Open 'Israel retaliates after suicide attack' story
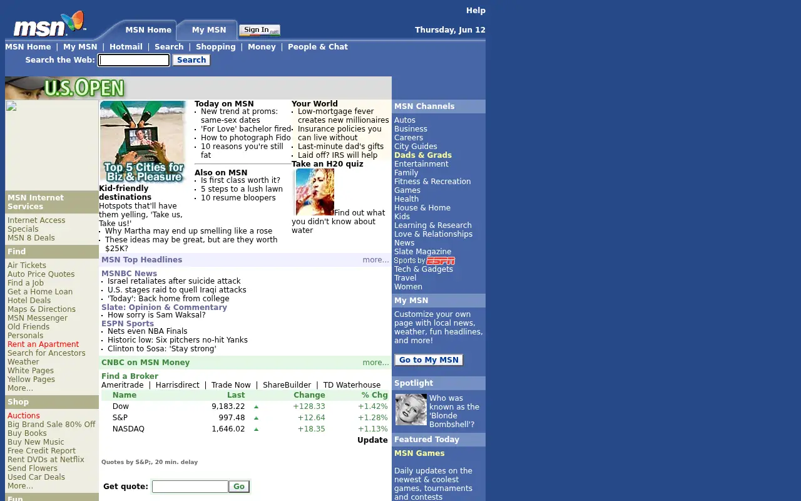This screenshot has height=501, width=801. [174, 281]
